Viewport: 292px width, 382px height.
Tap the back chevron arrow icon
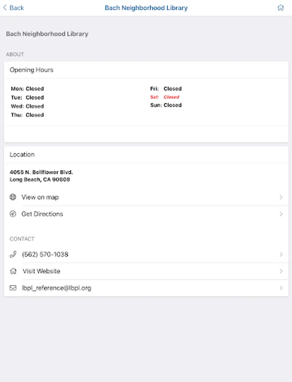pos(5,8)
